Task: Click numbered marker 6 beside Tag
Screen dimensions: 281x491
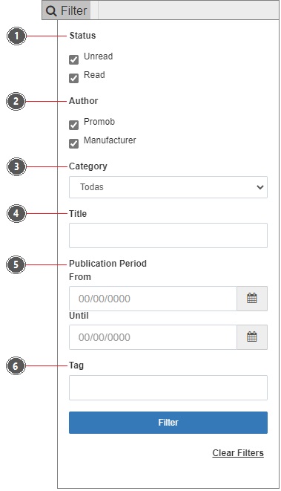Action: pos(16,365)
